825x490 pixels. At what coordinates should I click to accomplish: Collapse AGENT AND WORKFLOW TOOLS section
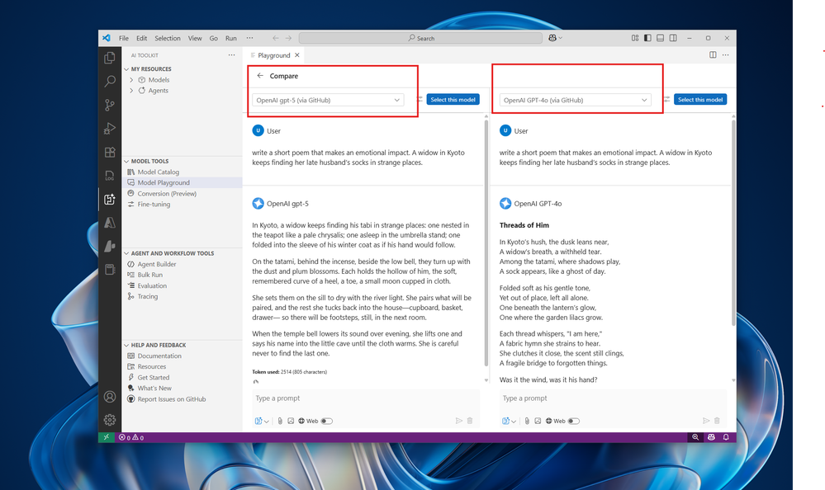click(x=126, y=253)
